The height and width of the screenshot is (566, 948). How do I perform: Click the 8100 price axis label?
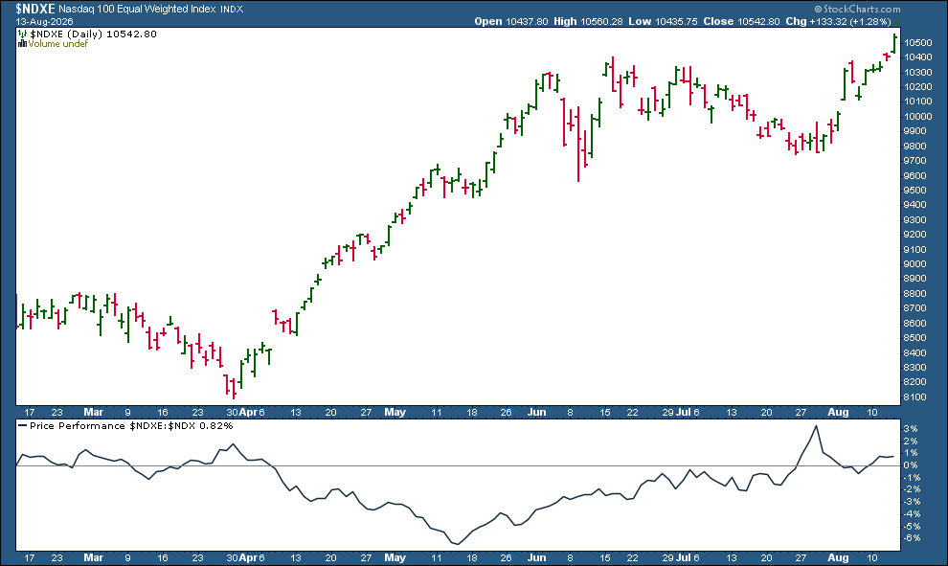click(x=915, y=396)
